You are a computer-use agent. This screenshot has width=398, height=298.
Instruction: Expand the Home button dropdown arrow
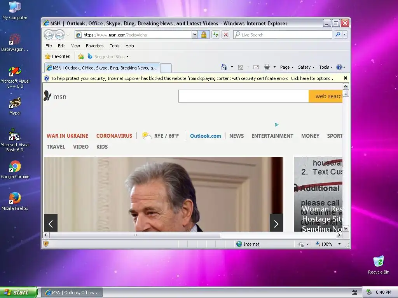(x=232, y=67)
